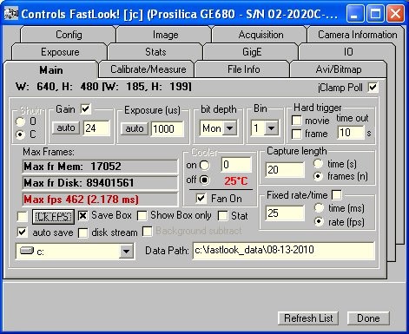Image resolution: width=409 pixels, height=334 pixels.
Task: Select shutter O radio button
Action: [x=20, y=121]
